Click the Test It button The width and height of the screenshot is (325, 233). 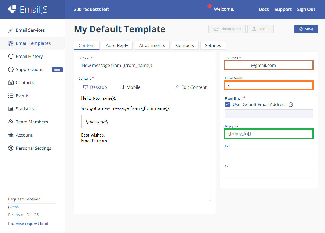[x=260, y=29]
